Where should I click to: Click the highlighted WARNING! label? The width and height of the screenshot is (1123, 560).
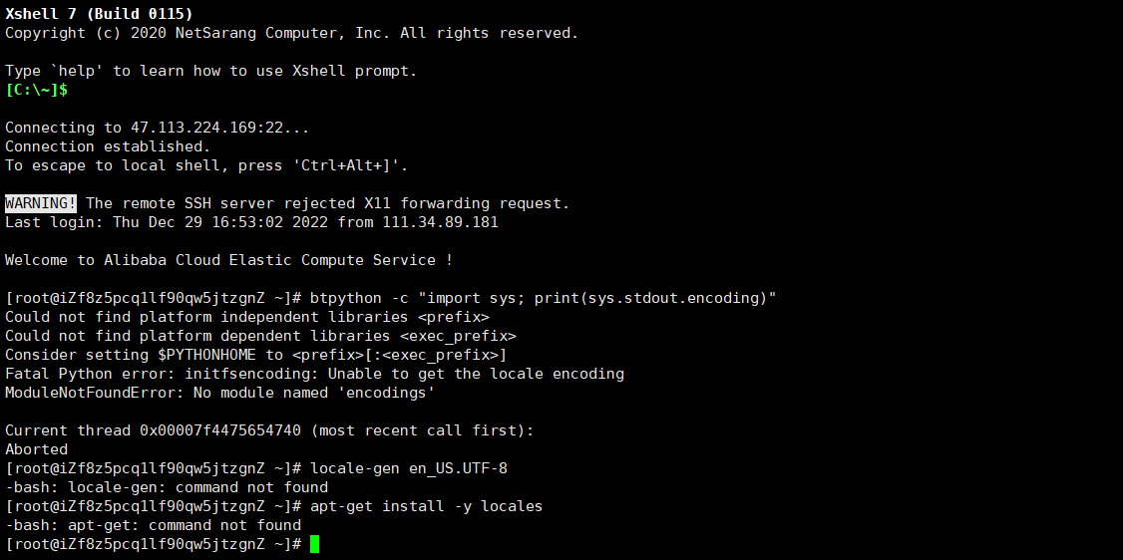(41, 203)
